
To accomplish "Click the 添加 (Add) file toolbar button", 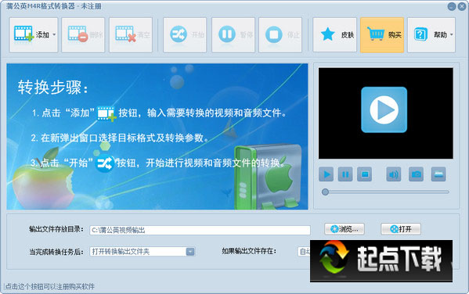I will [34, 35].
